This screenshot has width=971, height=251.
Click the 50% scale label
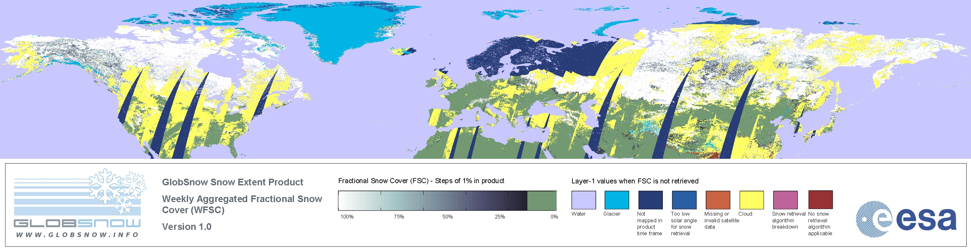pos(447,217)
